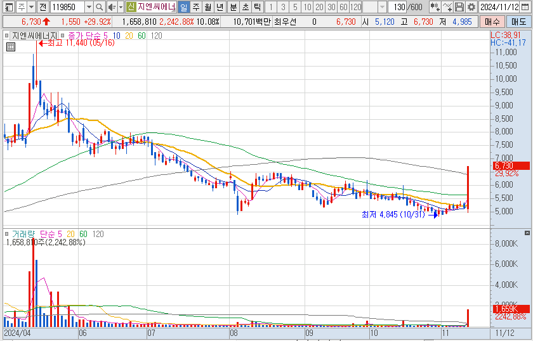533x341 pixels.
Task: Click the 최저 4,845 (10/31) low marker label
Action: (x=393, y=215)
